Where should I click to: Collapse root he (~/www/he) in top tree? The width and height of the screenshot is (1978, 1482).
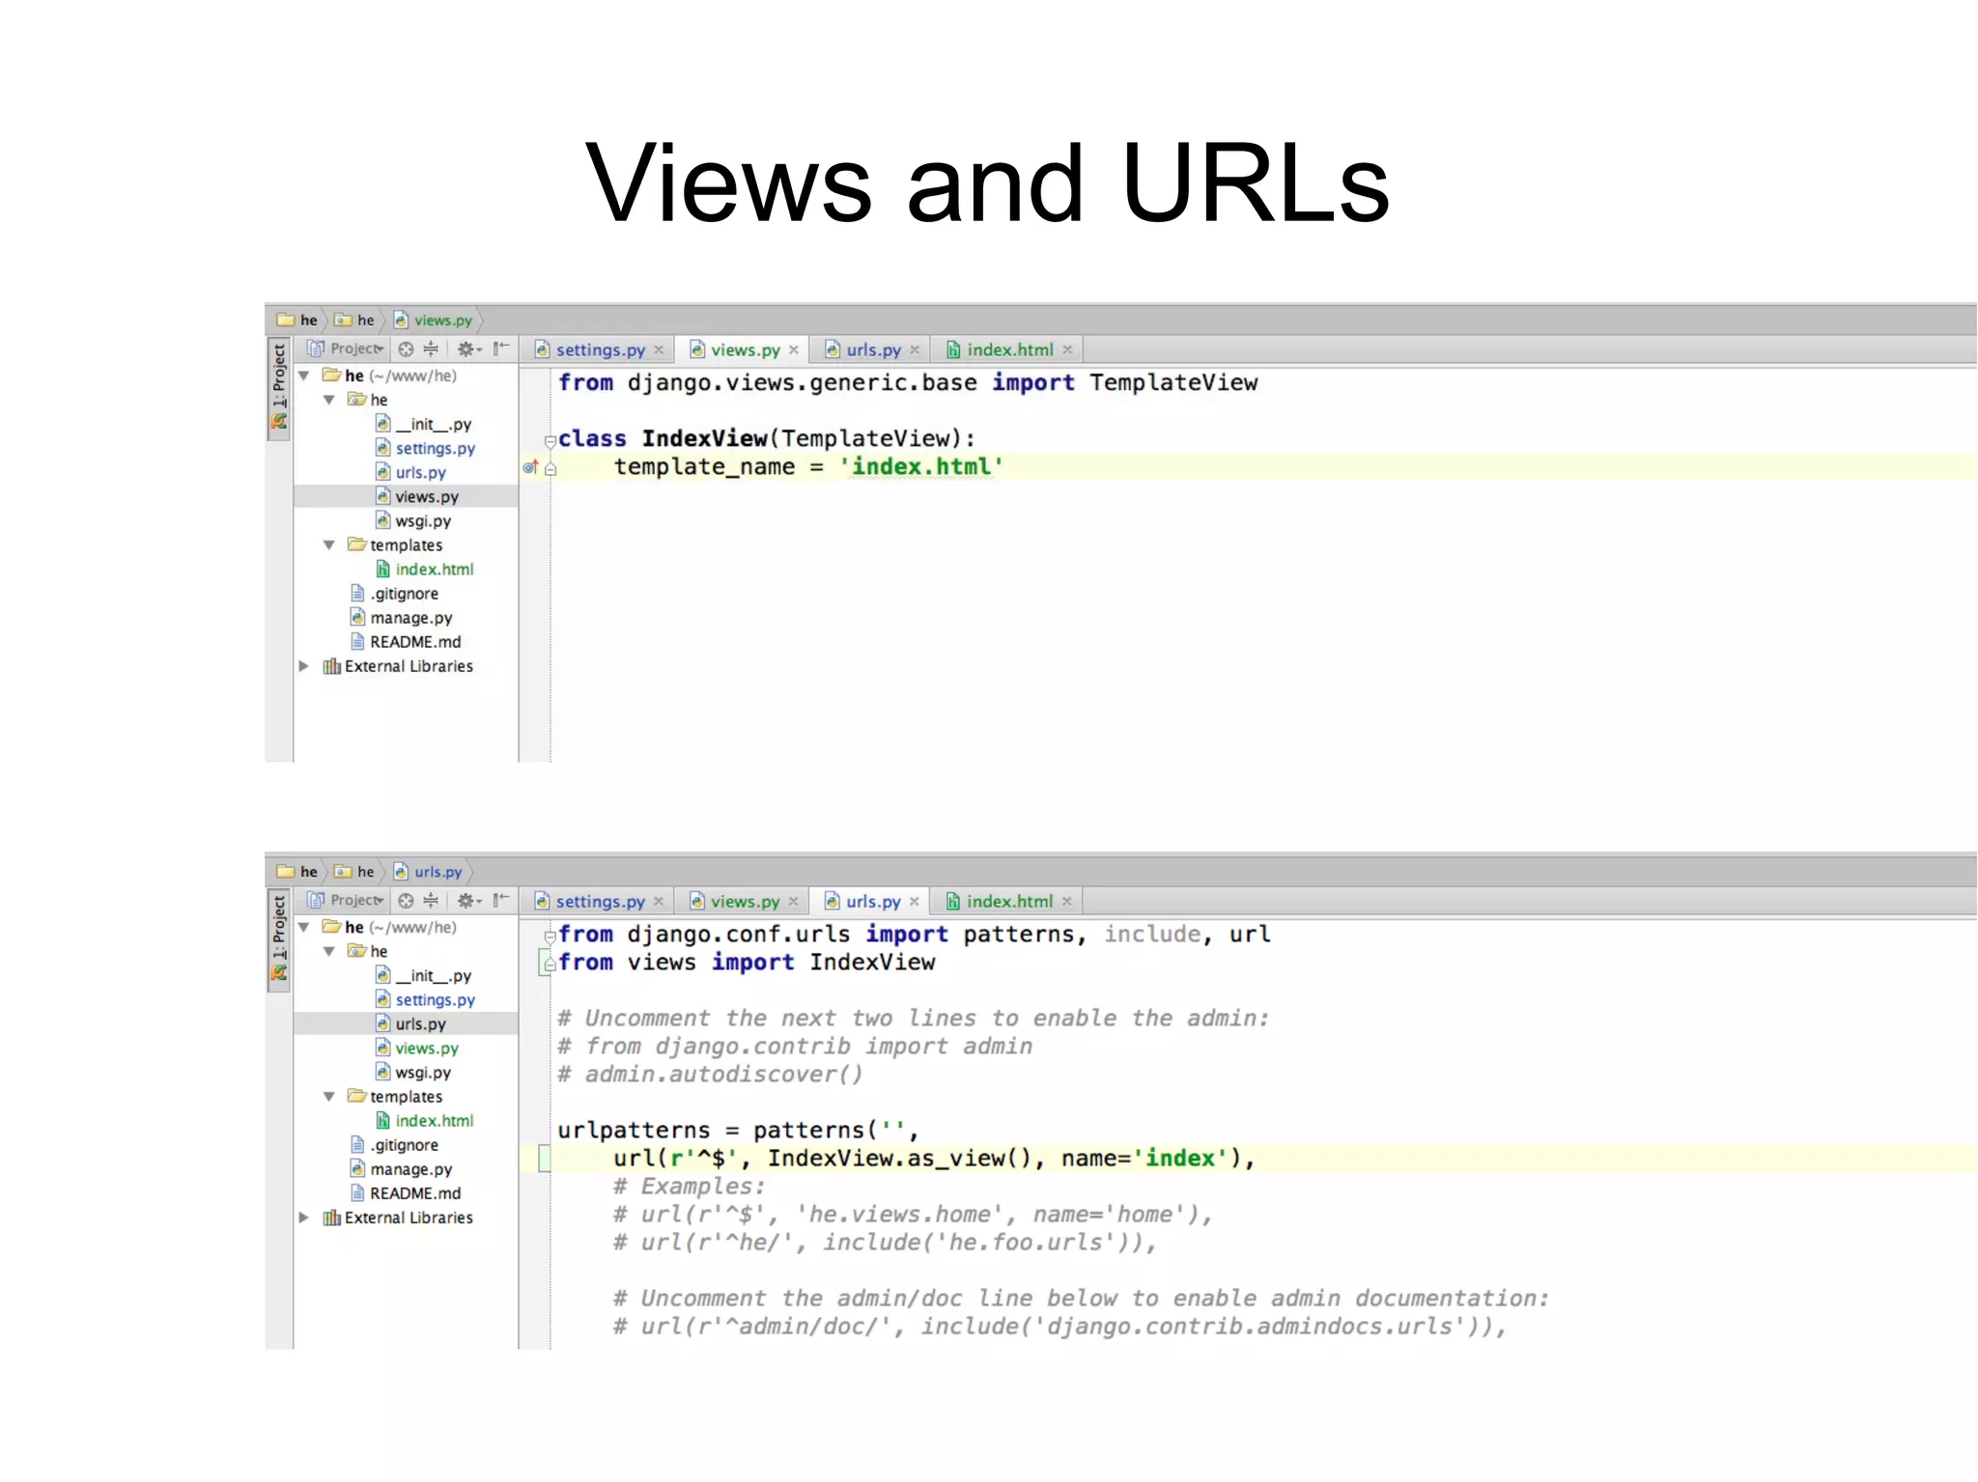304,376
